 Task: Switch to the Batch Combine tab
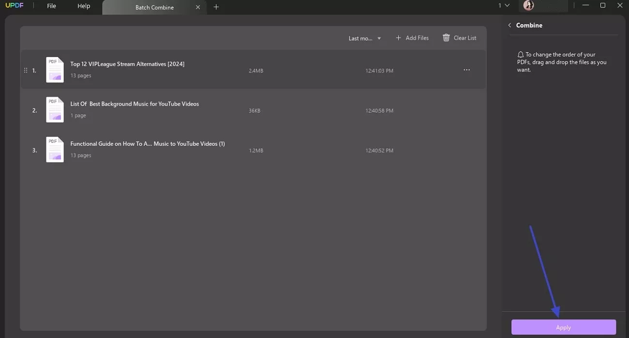pos(154,7)
